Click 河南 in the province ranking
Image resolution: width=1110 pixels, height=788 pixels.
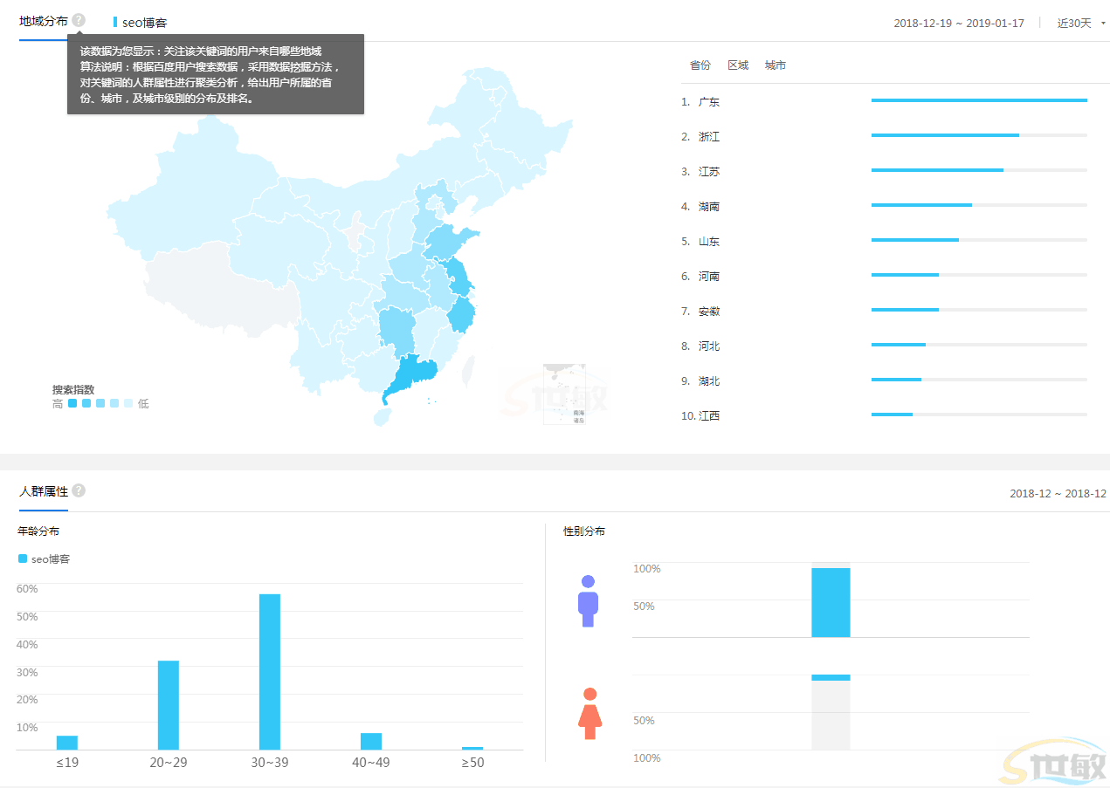point(709,277)
